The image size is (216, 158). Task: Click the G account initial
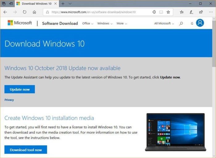[192, 23]
